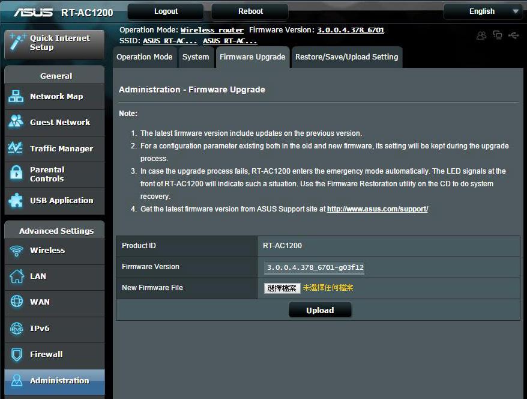Click the choose file button (選擇檔案)
The width and height of the screenshot is (527, 399).
tap(282, 288)
